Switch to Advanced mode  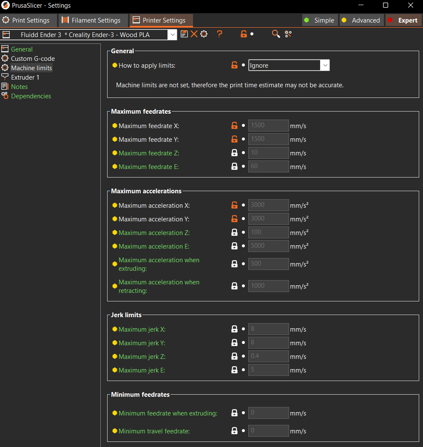361,20
